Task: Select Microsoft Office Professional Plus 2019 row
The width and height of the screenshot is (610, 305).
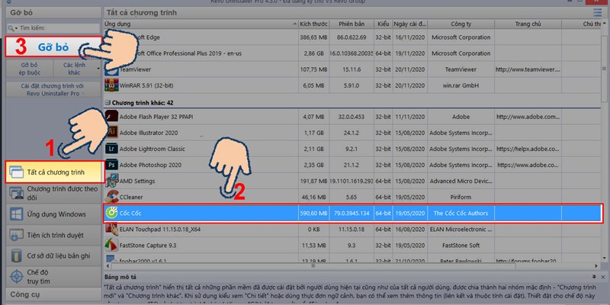Action: point(352,53)
